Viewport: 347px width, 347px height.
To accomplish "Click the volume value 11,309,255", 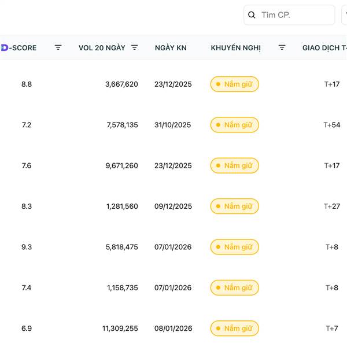I will [x=120, y=328].
